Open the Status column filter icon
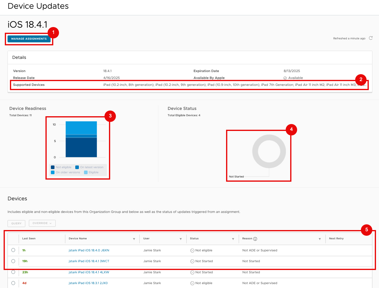 tap(233, 239)
